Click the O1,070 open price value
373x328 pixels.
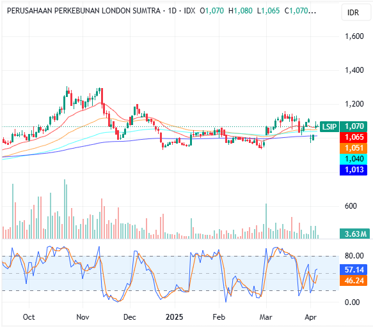point(212,11)
